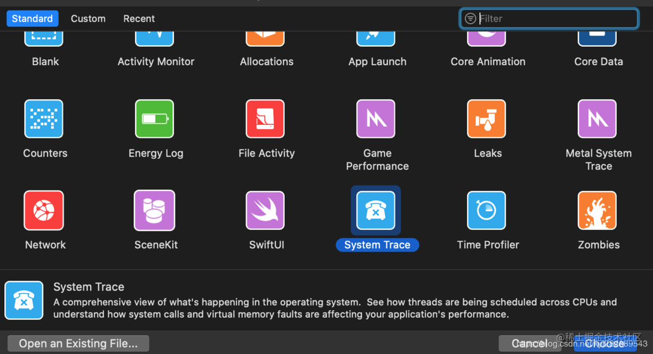Click the Metal System Trace label
The width and height of the screenshot is (653, 354).
[x=599, y=159]
